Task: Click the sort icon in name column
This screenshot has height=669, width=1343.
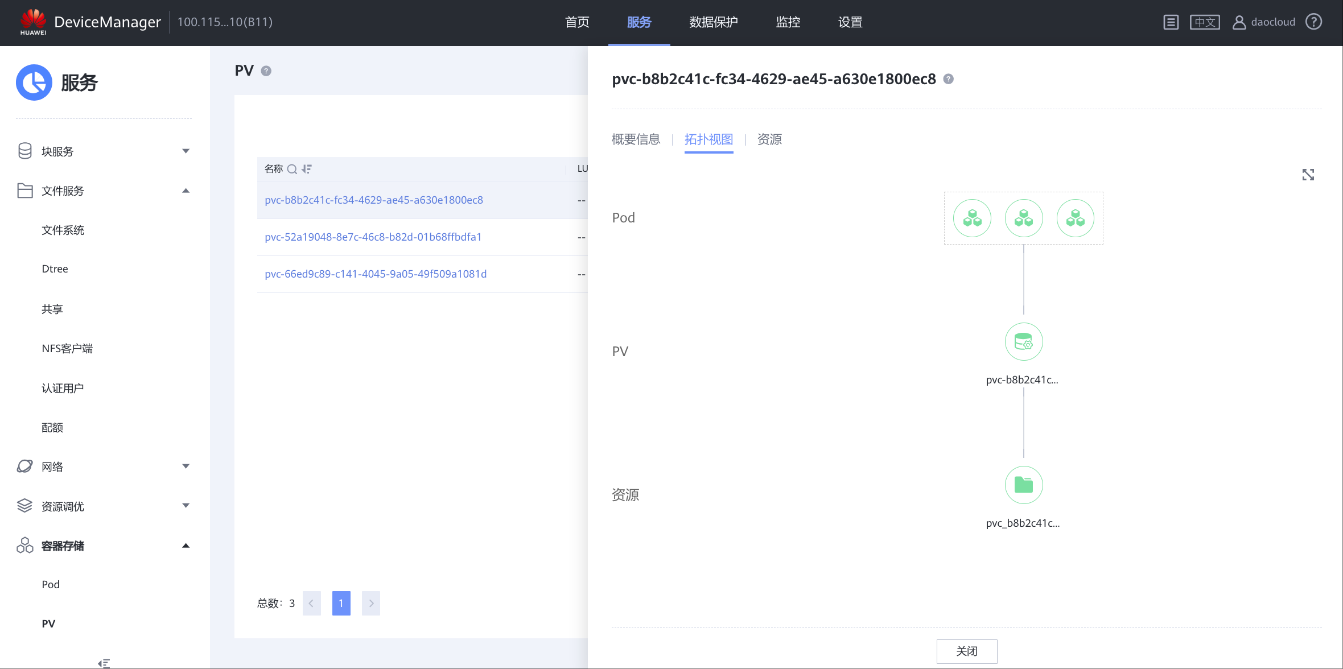Action: (x=307, y=169)
